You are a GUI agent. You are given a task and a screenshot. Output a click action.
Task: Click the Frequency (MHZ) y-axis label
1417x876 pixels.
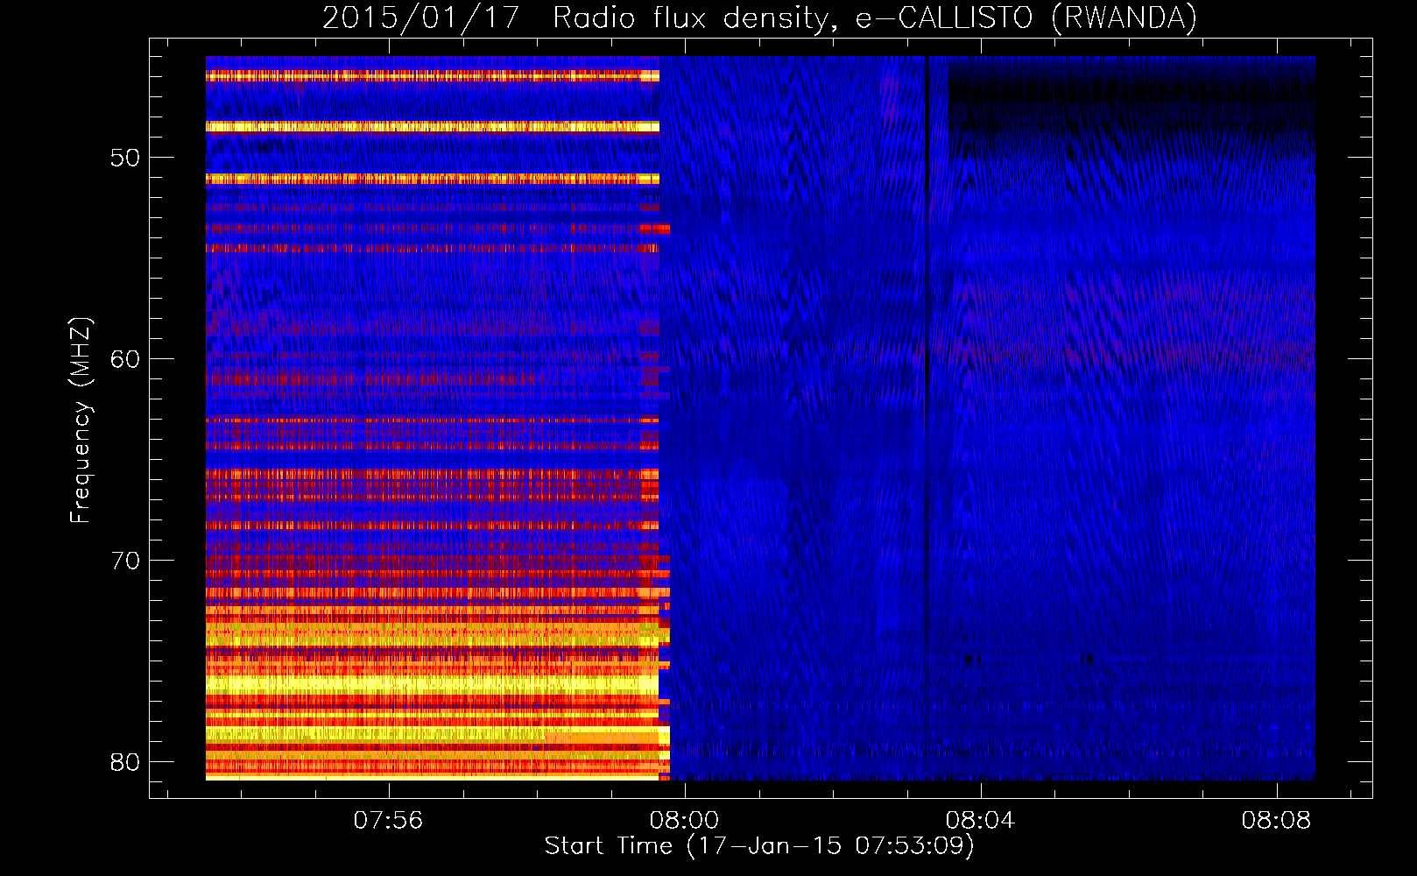pos(81,420)
